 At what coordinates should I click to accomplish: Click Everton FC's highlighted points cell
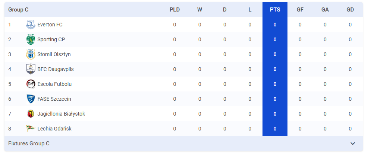click(x=275, y=25)
